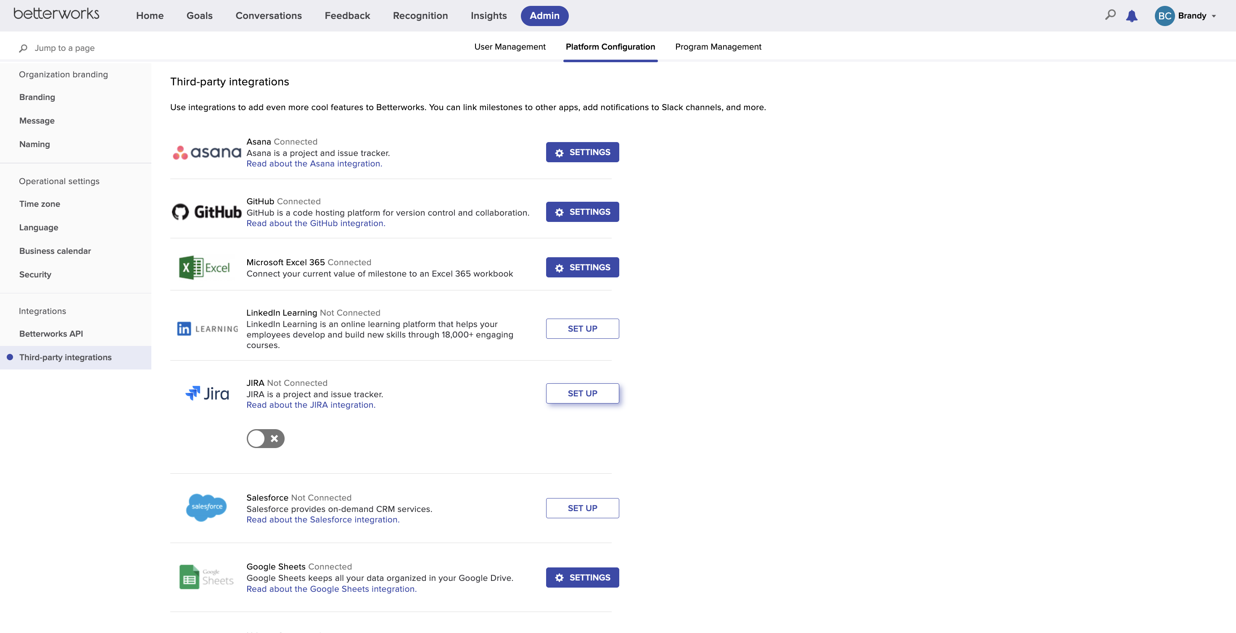Select Third-party integrations in sidebar

tap(75, 357)
